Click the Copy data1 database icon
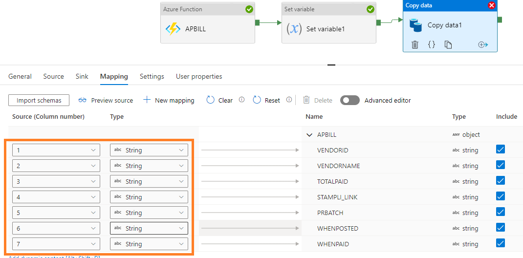The width and height of the screenshot is (523, 258). pos(415,25)
